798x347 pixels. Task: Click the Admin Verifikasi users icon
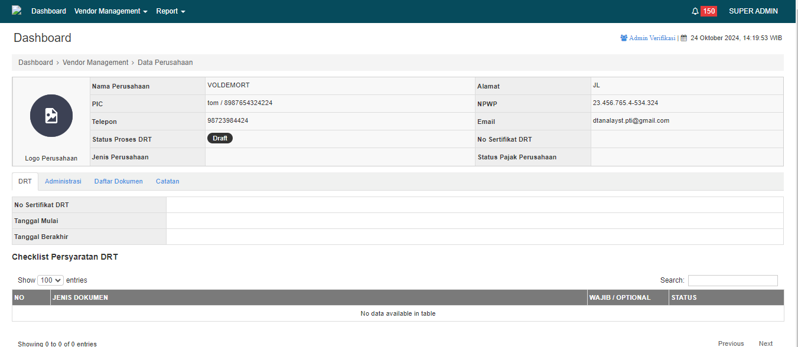(x=624, y=38)
